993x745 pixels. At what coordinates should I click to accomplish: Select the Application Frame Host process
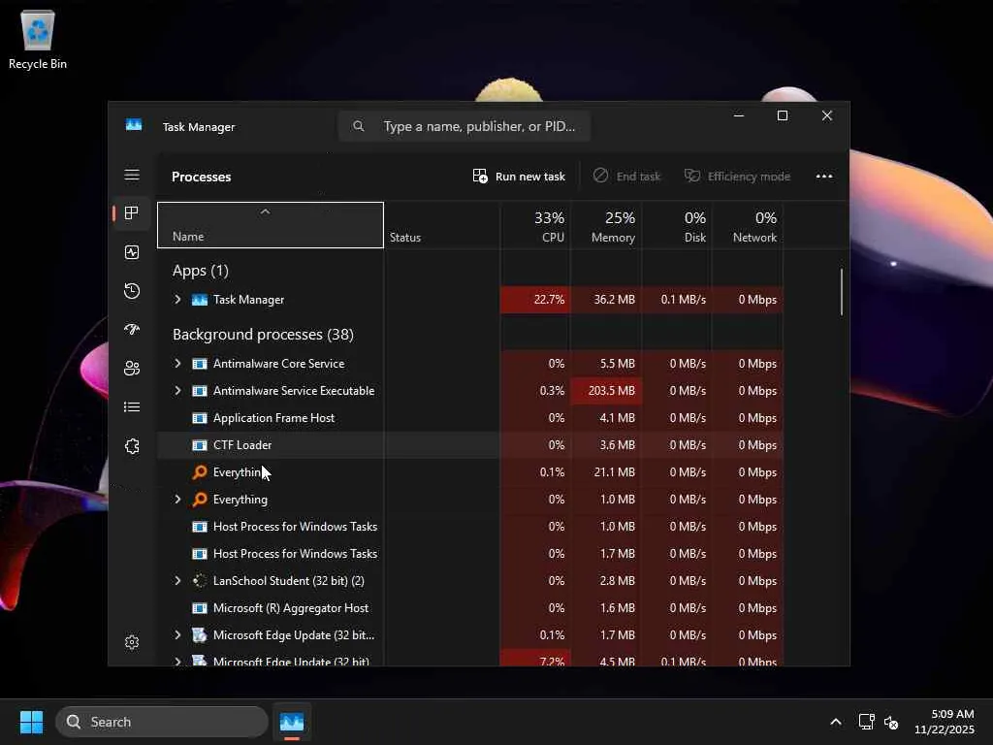click(470, 417)
